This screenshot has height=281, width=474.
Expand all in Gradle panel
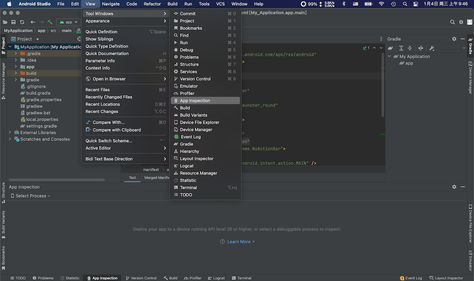[401, 48]
